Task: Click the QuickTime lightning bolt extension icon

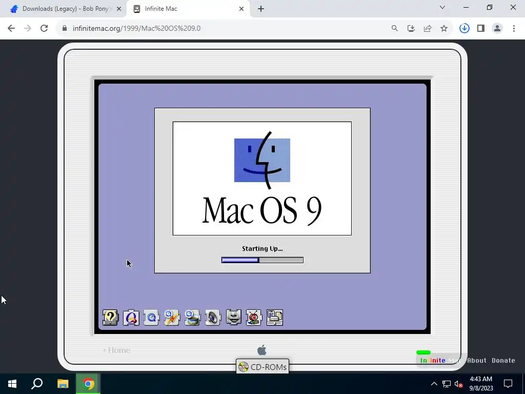Action: [x=172, y=317]
